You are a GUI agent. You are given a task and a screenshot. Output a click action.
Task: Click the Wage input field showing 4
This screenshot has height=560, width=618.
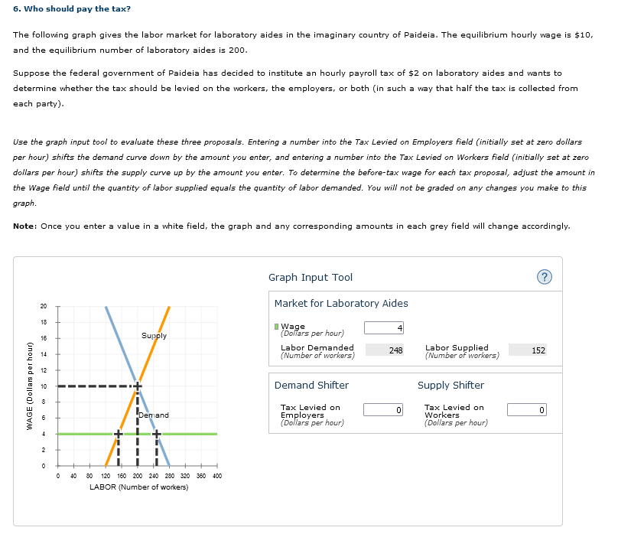[385, 328]
